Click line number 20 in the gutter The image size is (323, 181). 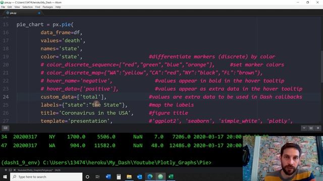coord(6,65)
